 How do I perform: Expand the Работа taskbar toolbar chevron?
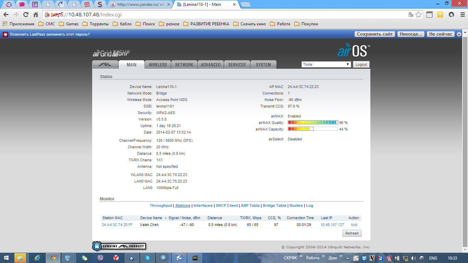323,256
